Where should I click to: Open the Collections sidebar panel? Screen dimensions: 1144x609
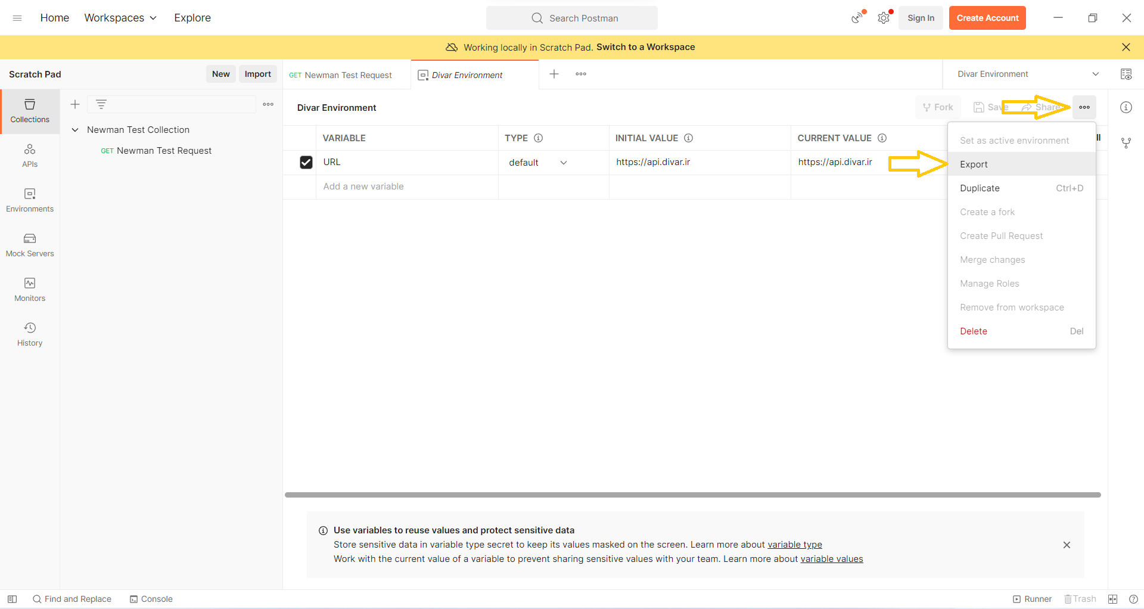[30, 111]
